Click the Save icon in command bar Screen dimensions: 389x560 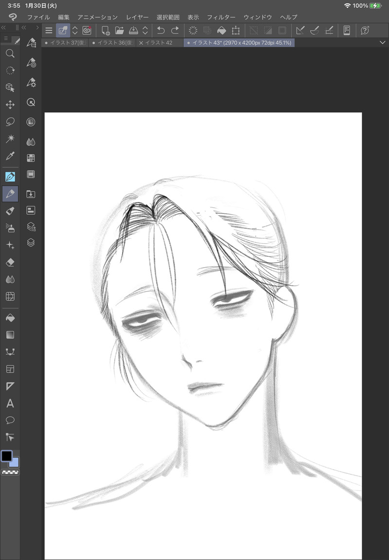(133, 30)
